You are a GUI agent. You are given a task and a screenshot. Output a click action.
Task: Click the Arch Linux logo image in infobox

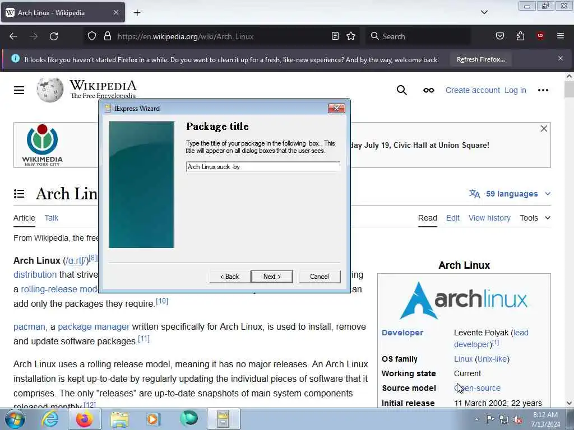click(464, 300)
